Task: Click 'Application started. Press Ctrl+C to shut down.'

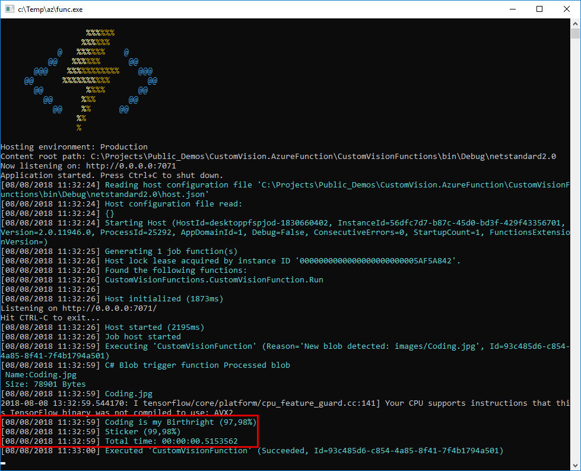Action: [112, 176]
